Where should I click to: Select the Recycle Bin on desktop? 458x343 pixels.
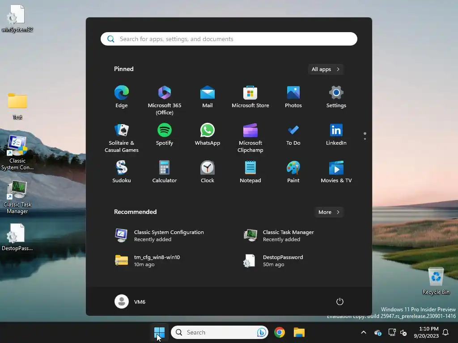[436, 281]
